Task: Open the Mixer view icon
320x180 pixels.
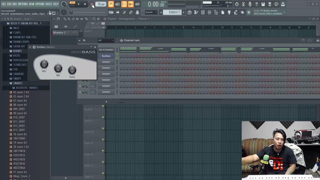Action: pyautogui.click(x=209, y=12)
